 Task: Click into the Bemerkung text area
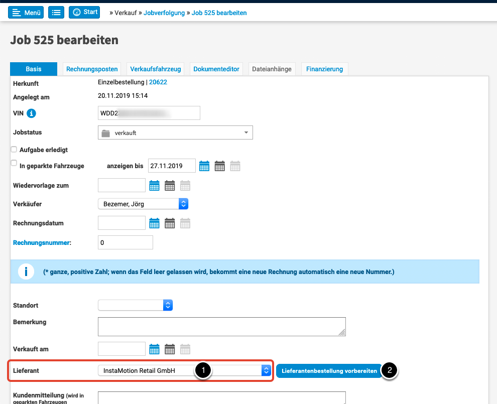221,326
